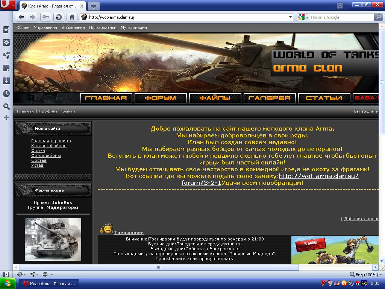Click the Выйти logout link
The height and width of the screenshot is (289, 385).
tap(69, 111)
